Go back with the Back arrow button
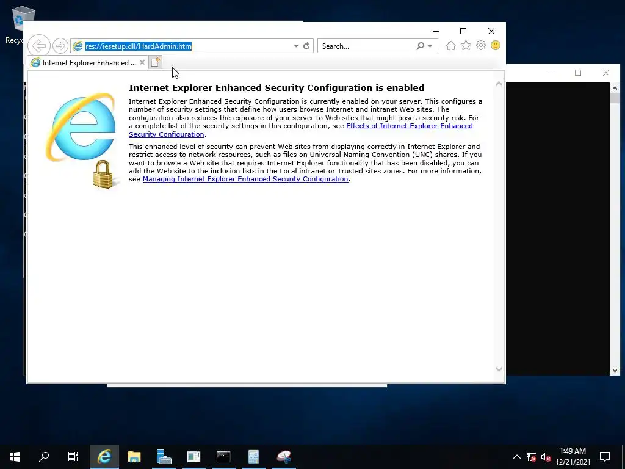Screen dimensions: 625x469 (x=39, y=45)
